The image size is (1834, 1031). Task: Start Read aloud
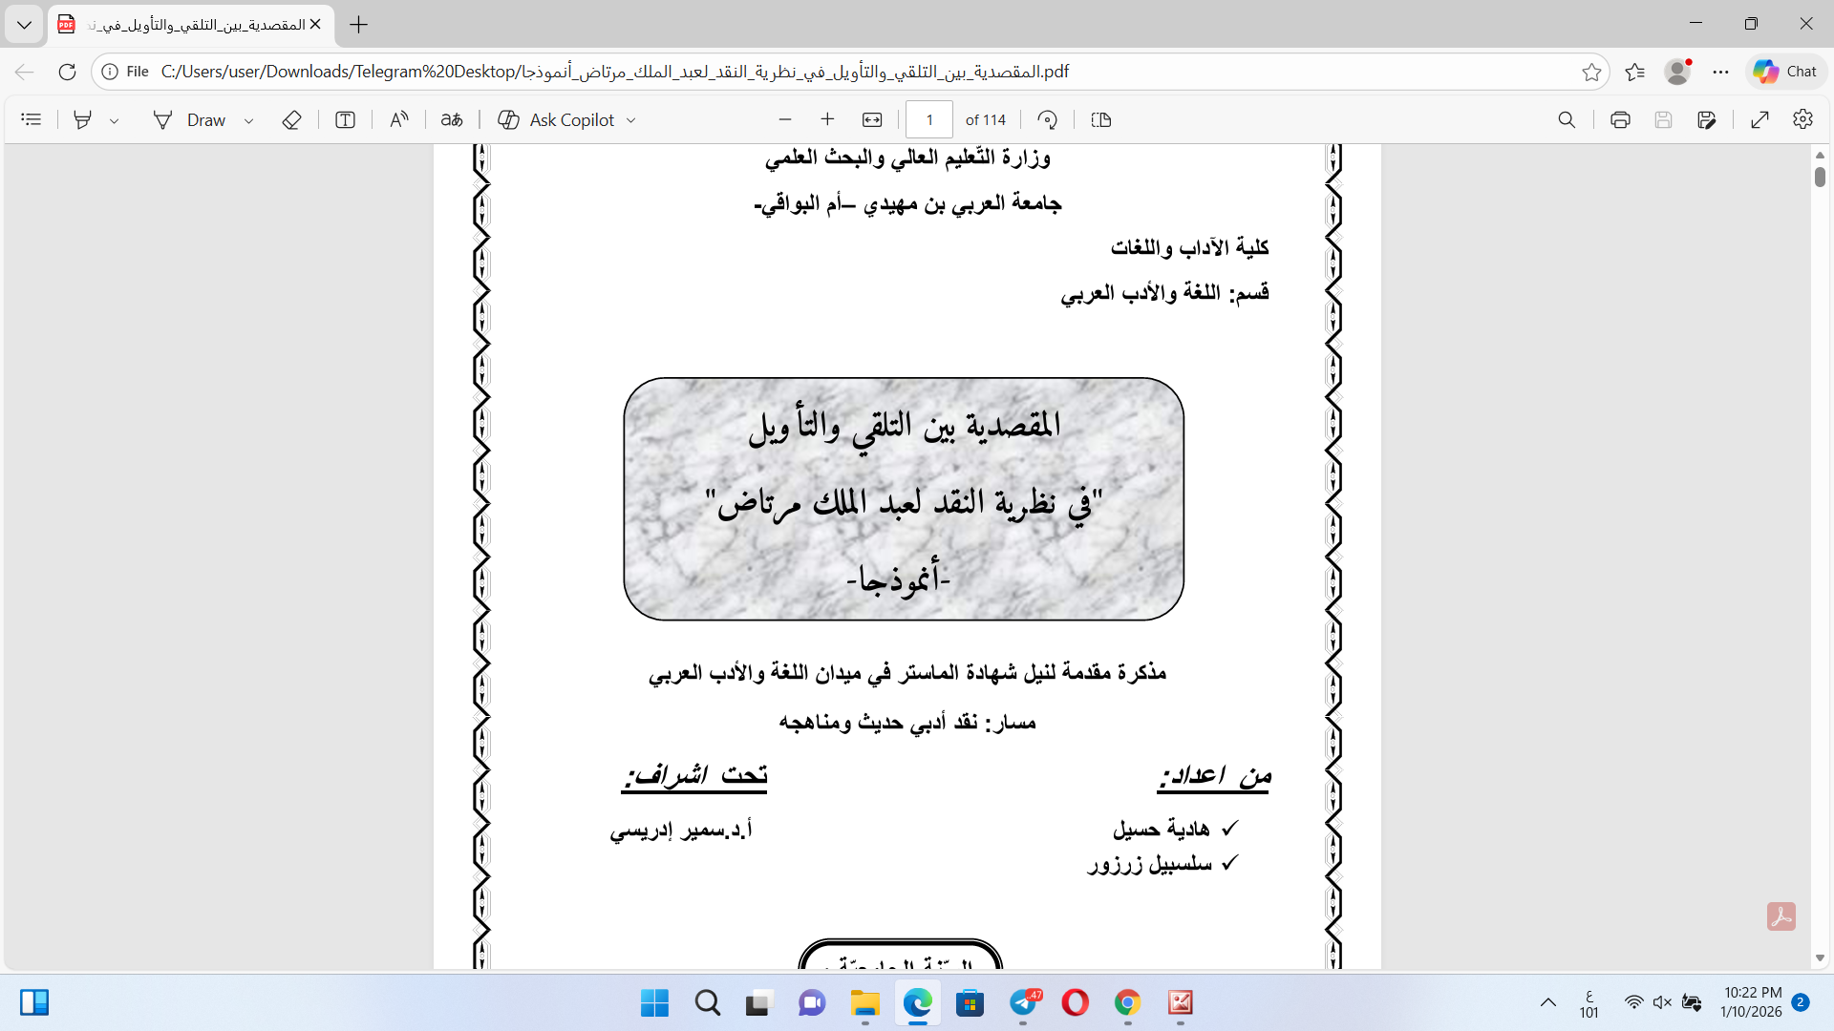point(399,119)
